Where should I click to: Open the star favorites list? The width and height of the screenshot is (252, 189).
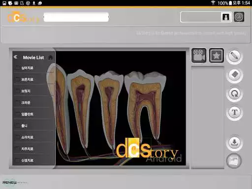pyautogui.click(x=217, y=56)
